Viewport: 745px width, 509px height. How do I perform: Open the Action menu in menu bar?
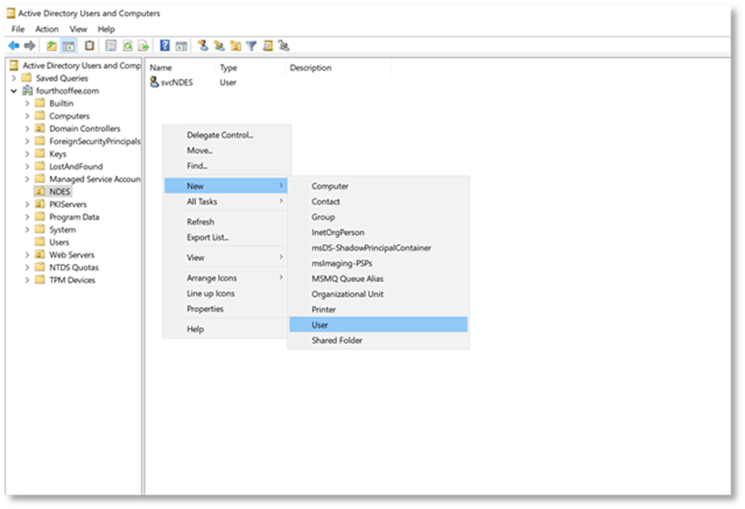point(46,29)
